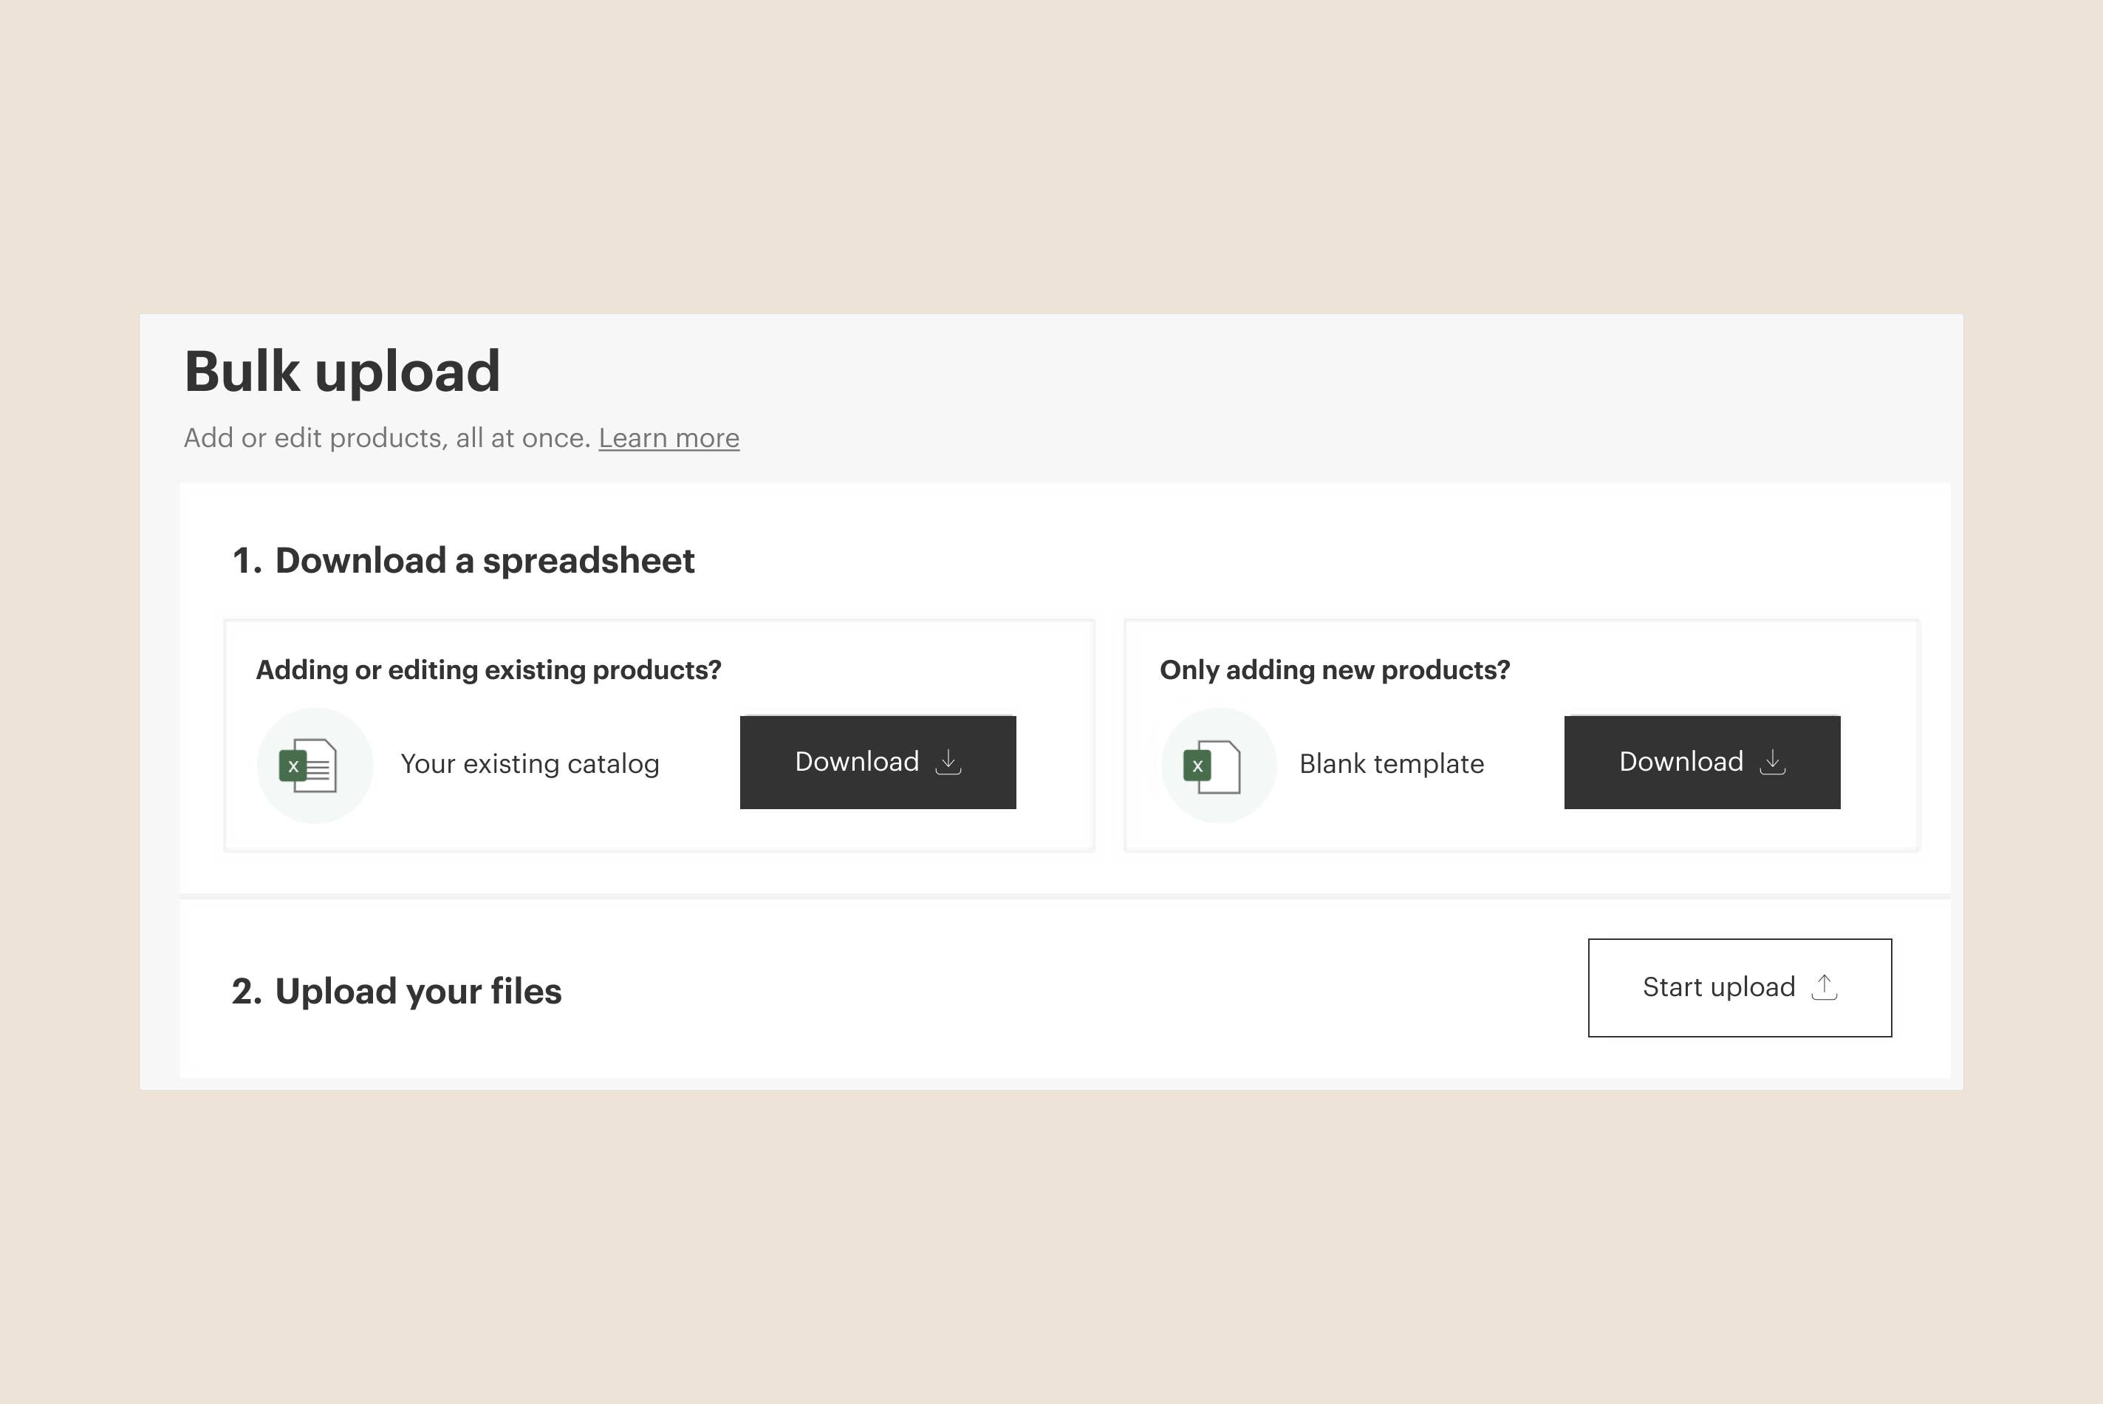This screenshot has height=1404, width=2103.
Task: Download the blank template spreadsheet
Action: [1701, 762]
